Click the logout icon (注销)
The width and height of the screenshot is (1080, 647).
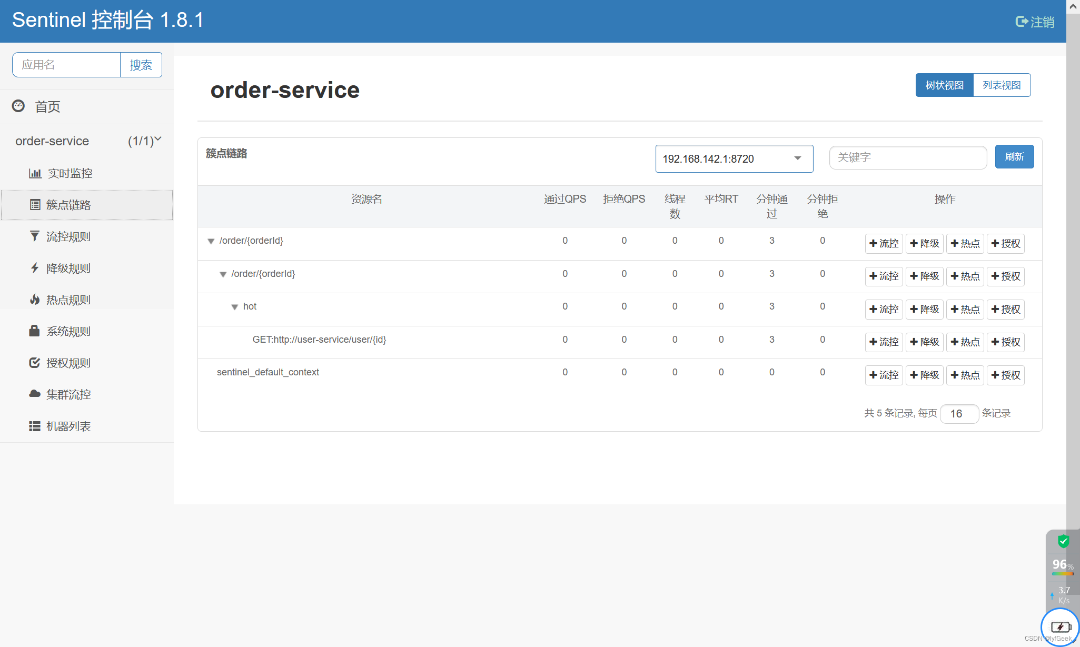click(1022, 22)
